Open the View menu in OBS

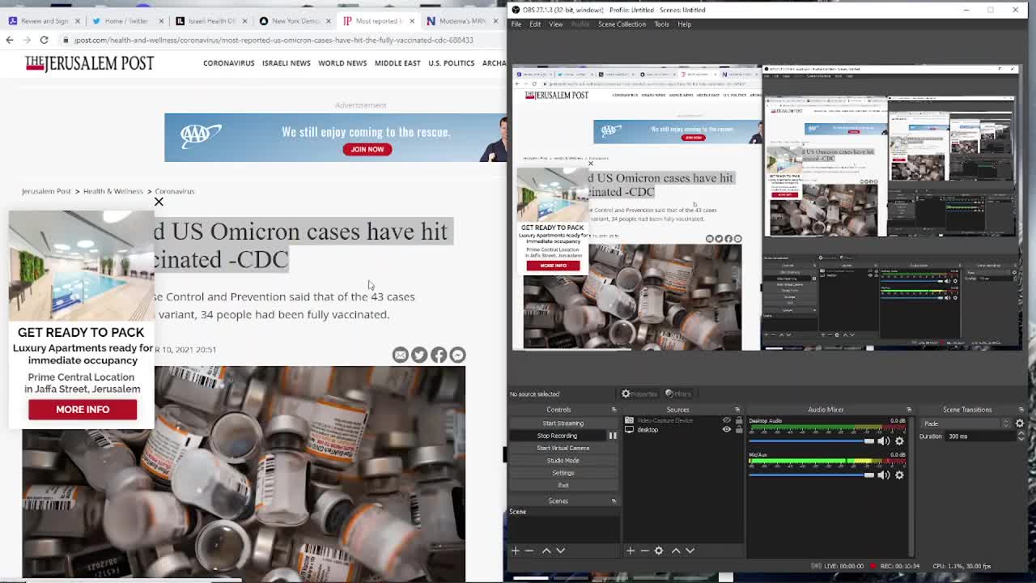coord(556,24)
